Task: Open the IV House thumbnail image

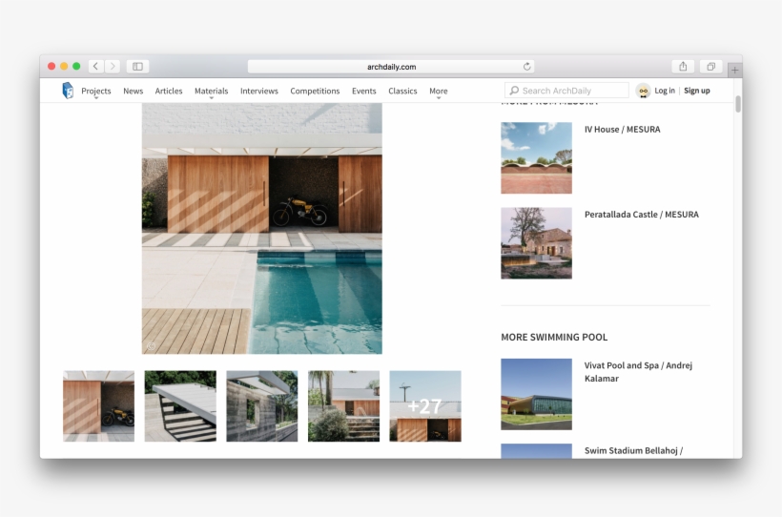Action: click(536, 157)
